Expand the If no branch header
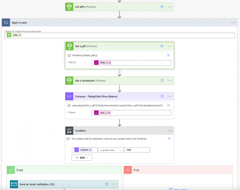The width and height of the screenshot is (240, 190). (x=178, y=170)
